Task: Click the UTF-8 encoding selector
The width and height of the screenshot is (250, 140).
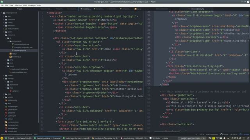Action: coord(202,135)
